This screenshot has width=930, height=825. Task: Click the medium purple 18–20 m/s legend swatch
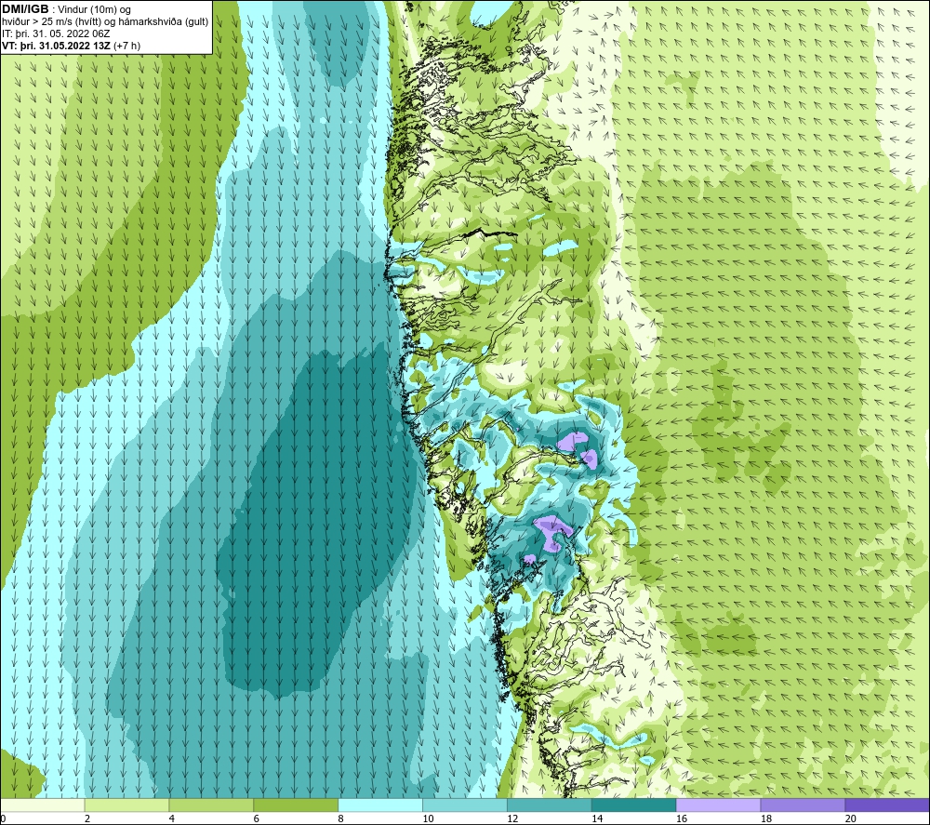click(x=803, y=805)
